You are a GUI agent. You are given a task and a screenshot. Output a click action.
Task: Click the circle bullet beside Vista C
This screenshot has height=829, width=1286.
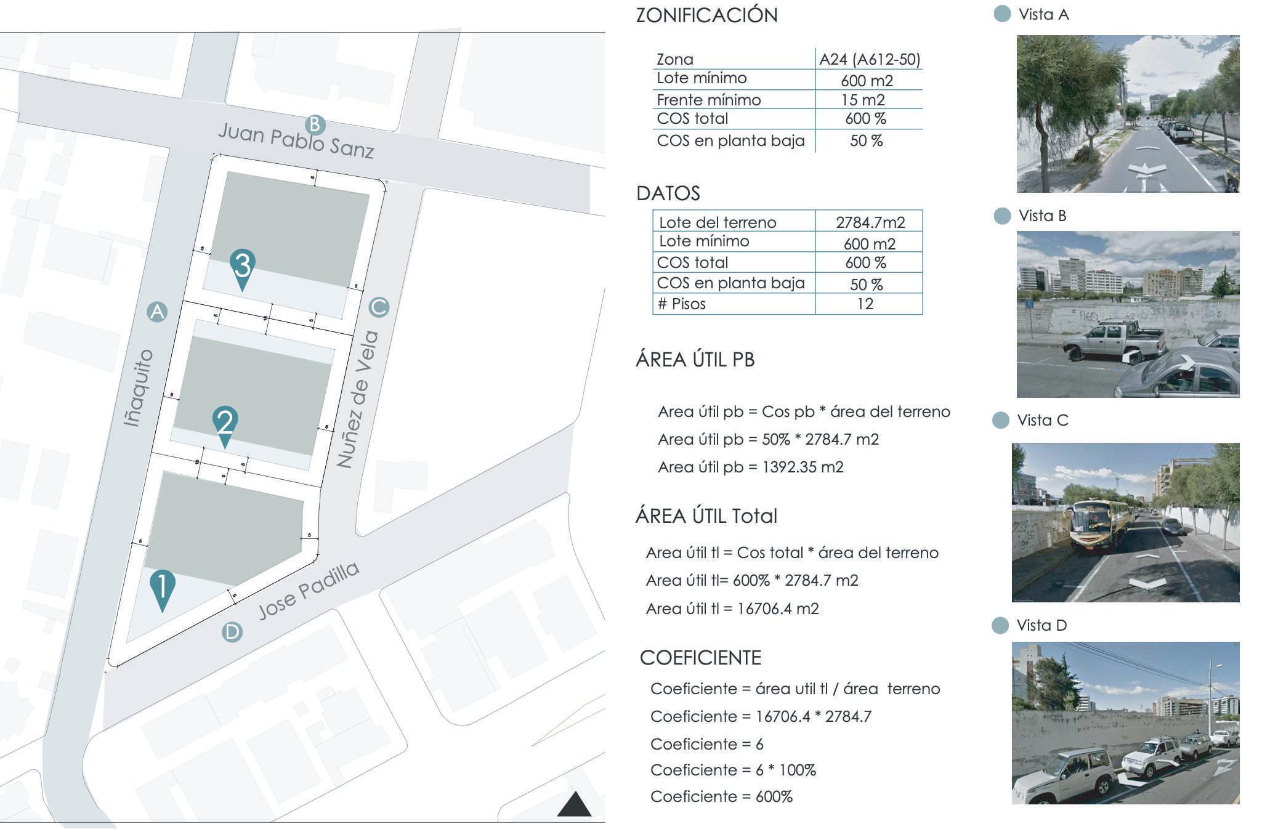[x=1001, y=420]
